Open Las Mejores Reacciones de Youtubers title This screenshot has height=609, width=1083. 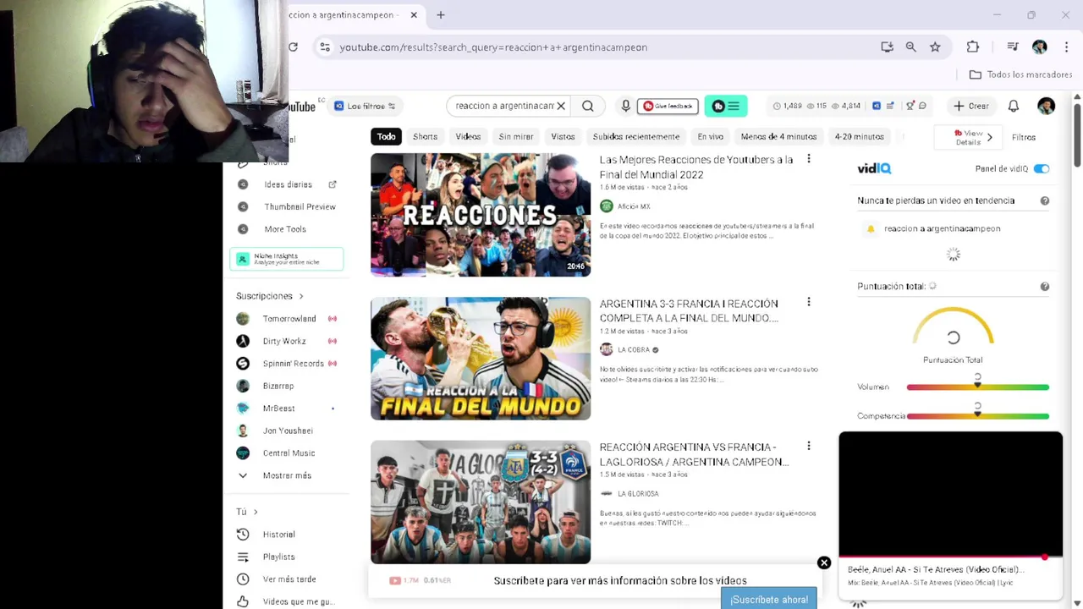coord(696,167)
